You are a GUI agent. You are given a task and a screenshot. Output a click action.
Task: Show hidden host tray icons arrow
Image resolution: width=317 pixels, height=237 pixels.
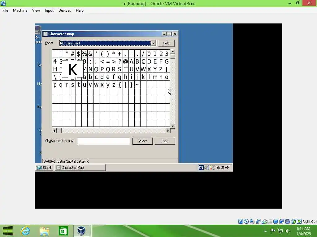pos(265,231)
